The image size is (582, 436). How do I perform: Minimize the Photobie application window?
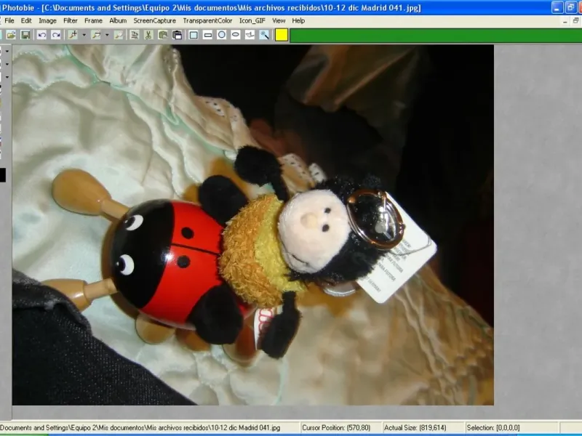(557, 7)
